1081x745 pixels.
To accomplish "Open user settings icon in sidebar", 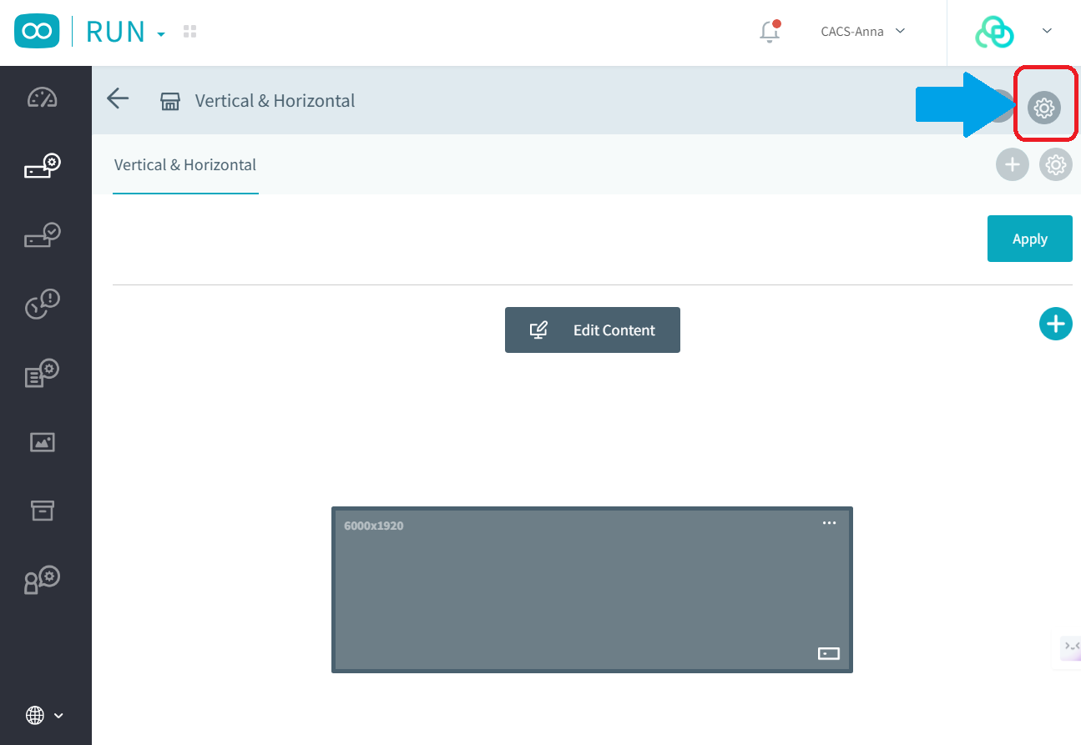I will click(42, 580).
